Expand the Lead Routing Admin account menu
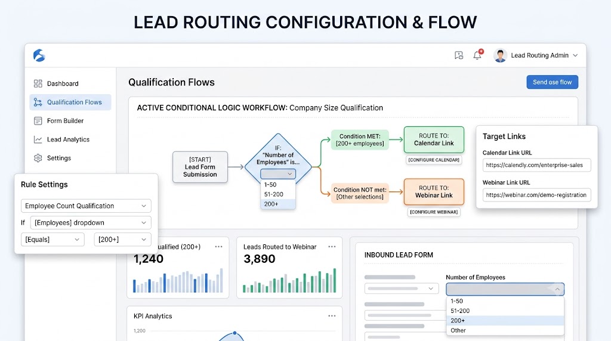 click(575, 55)
